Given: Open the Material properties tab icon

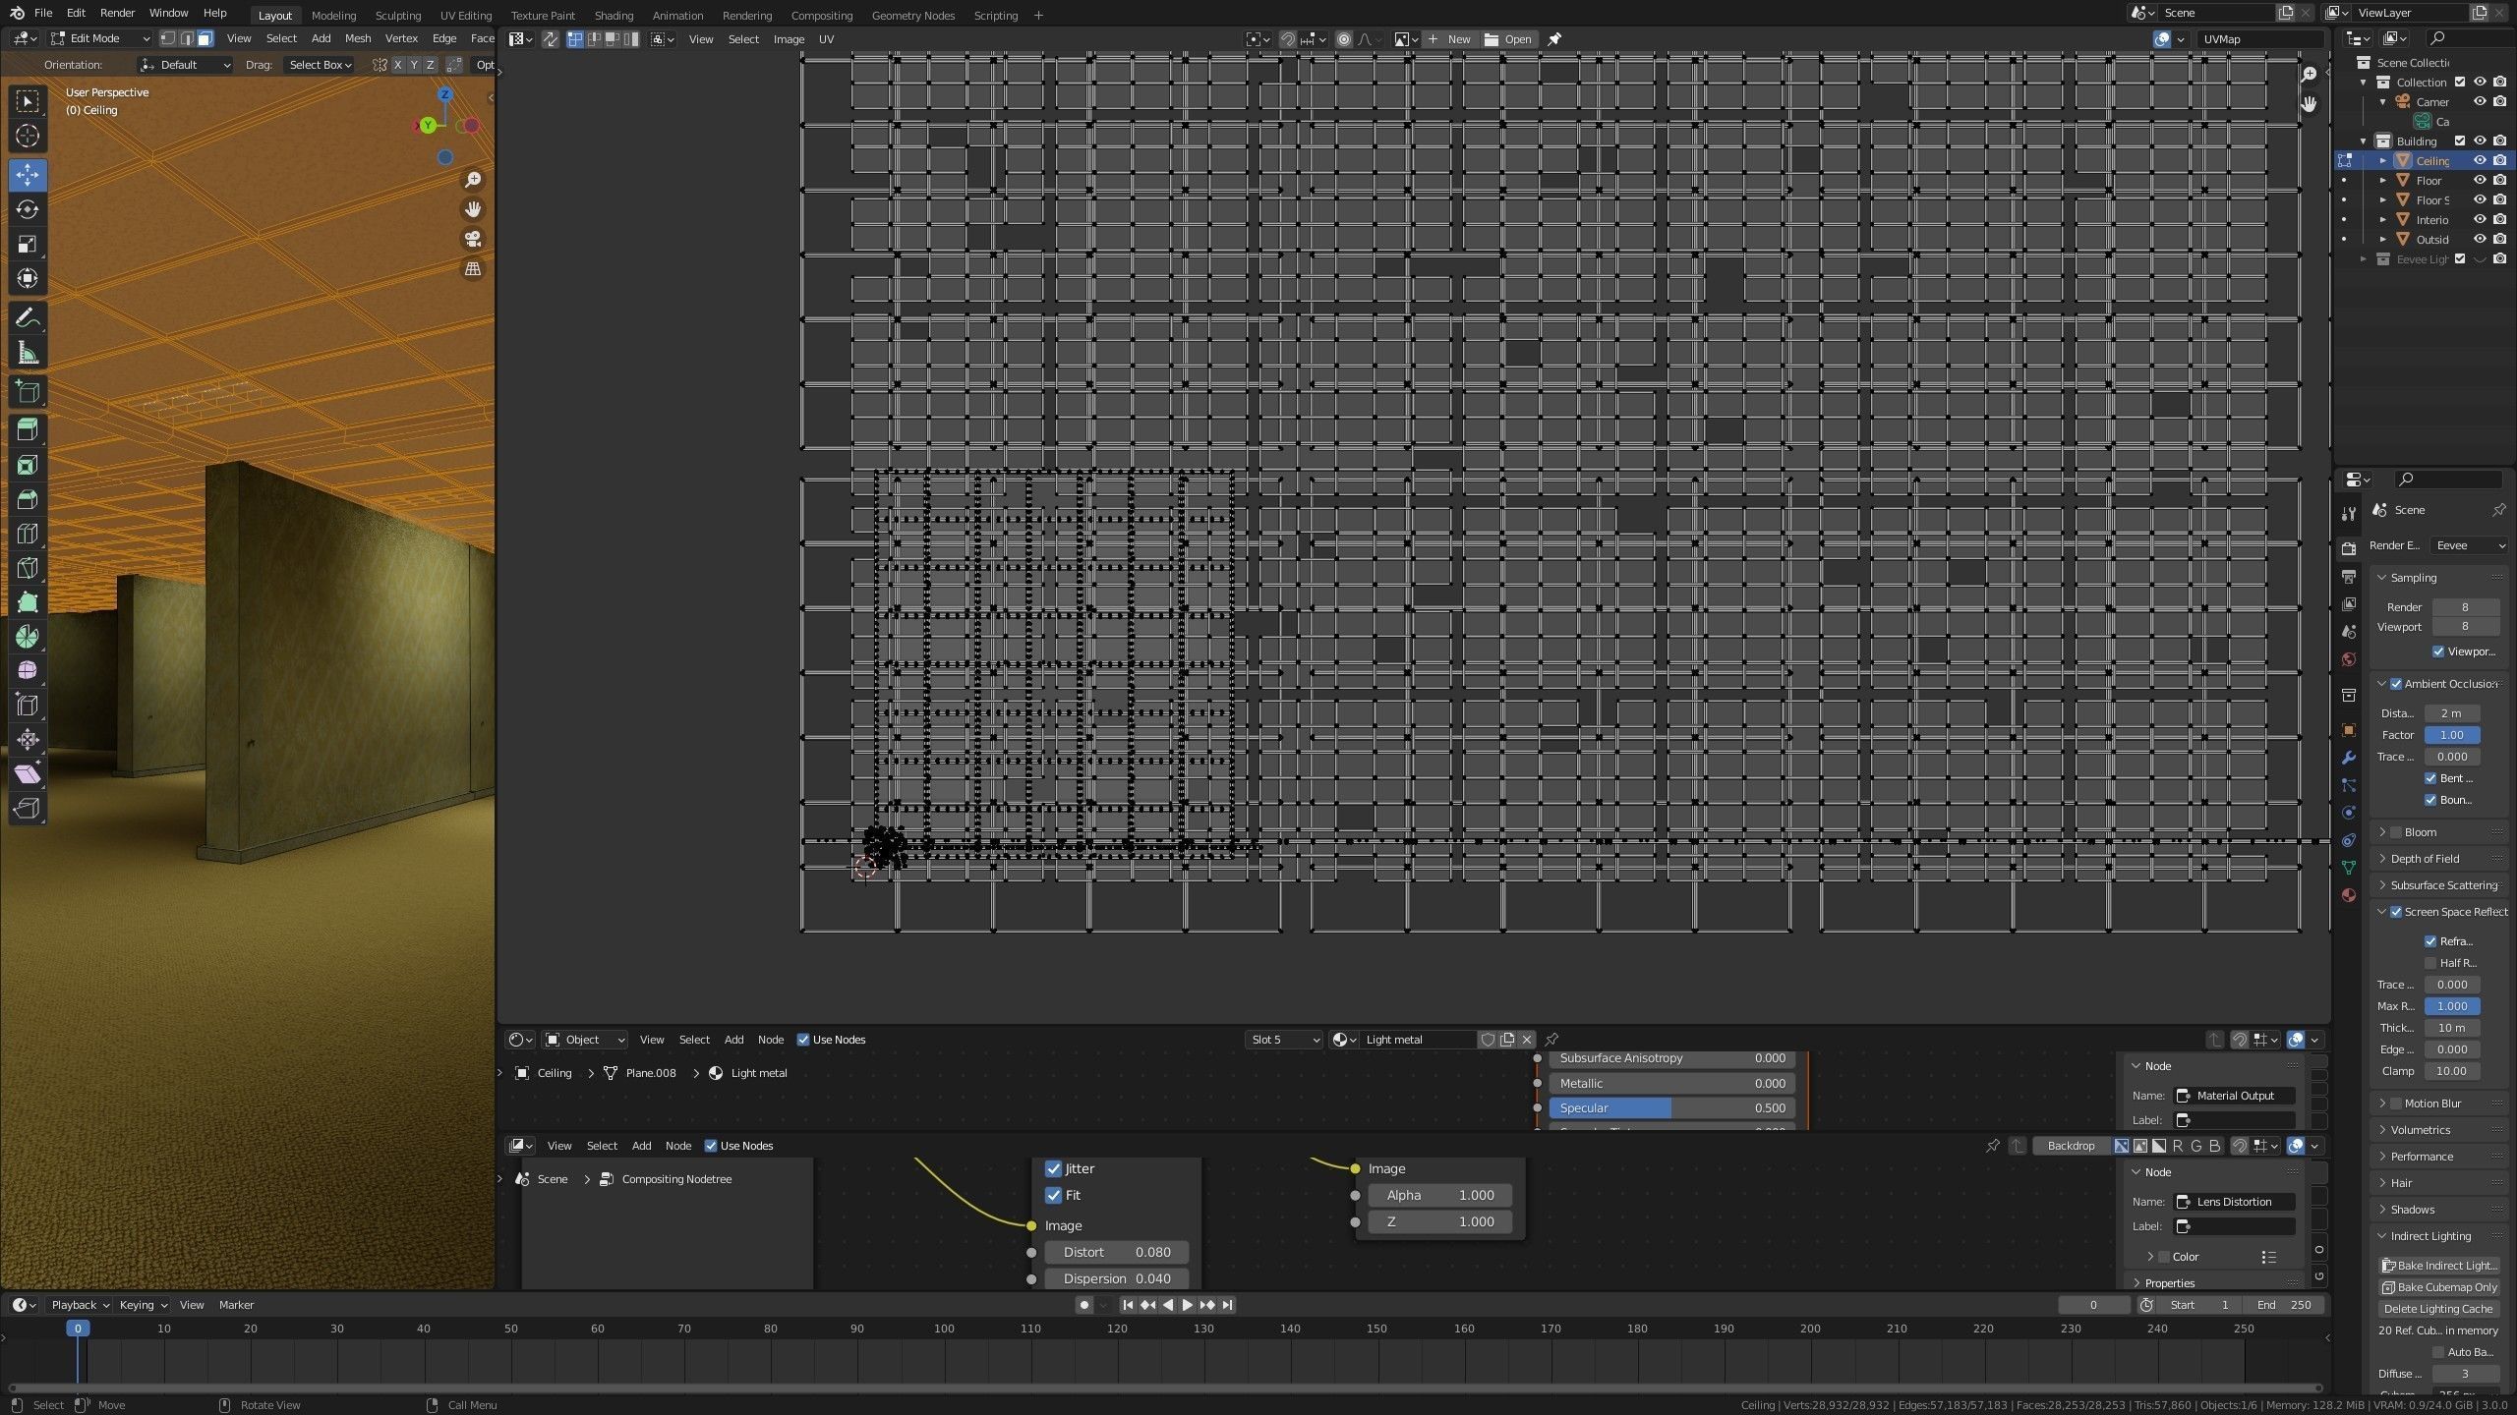Looking at the screenshot, I should (2349, 895).
